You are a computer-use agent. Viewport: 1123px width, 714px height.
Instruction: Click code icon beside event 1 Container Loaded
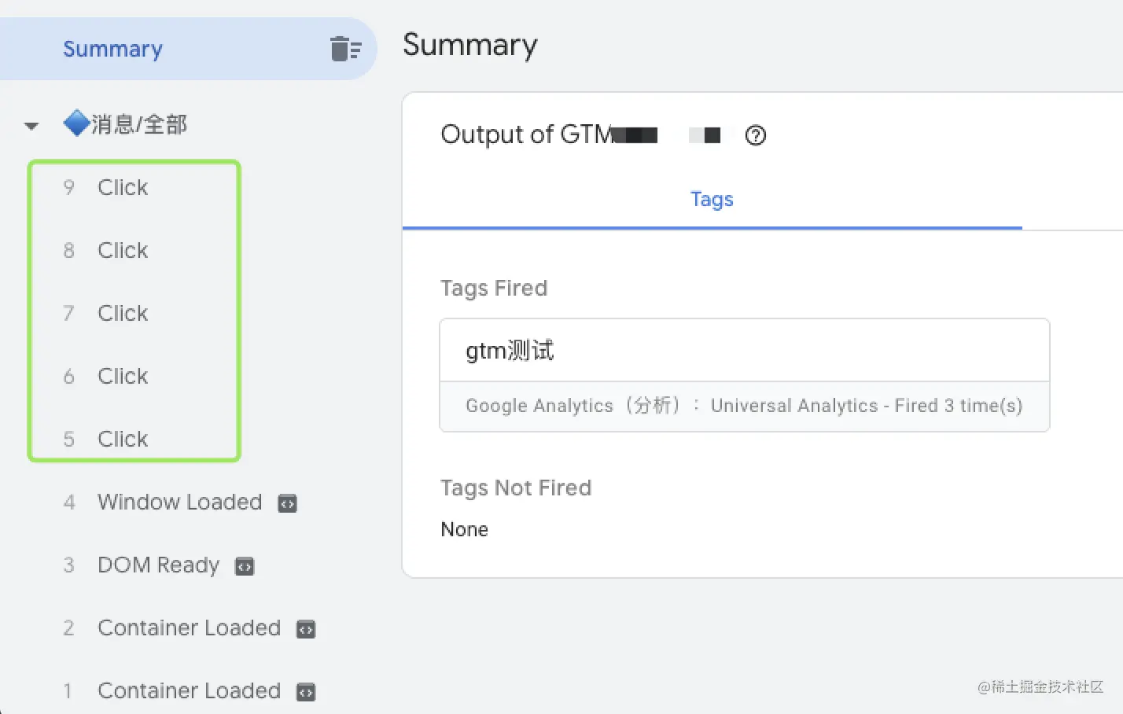[x=306, y=692]
